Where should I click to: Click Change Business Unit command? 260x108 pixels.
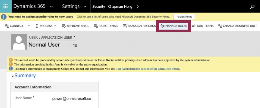pyautogui.click(x=237, y=26)
